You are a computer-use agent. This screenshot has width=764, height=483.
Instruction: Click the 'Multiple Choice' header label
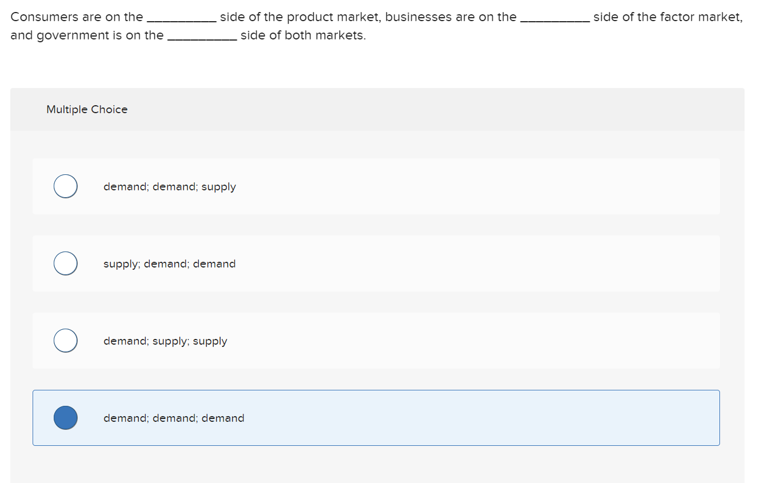(x=86, y=109)
